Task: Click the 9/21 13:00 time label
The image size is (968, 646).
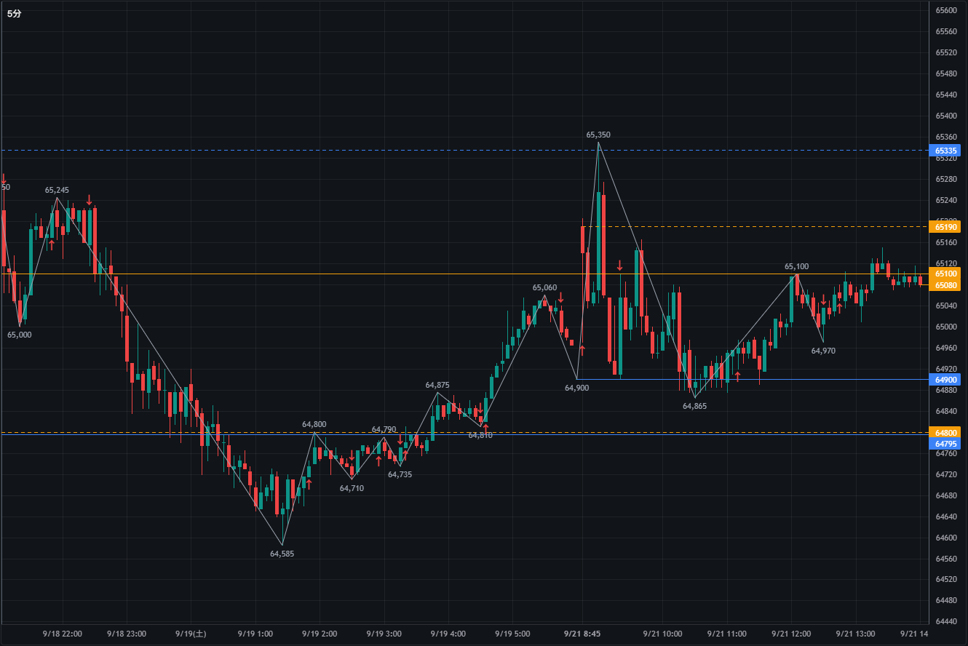Action: pyautogui.click(x=855, y=634)
